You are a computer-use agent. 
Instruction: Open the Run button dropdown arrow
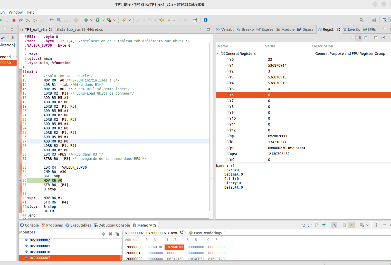[103, 20]
